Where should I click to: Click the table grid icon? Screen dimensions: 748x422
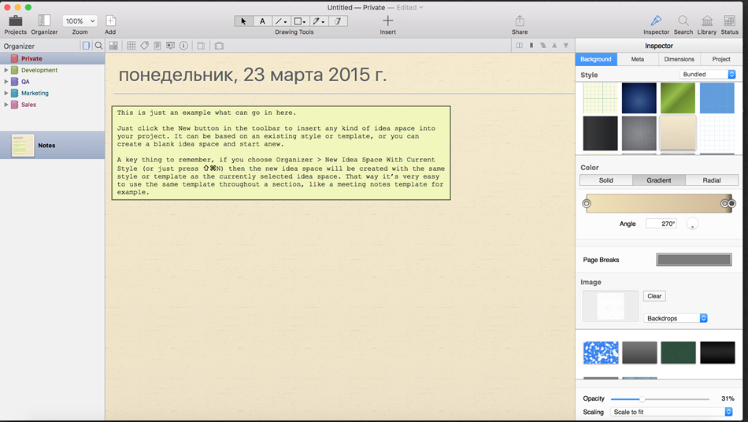(131, 46)
